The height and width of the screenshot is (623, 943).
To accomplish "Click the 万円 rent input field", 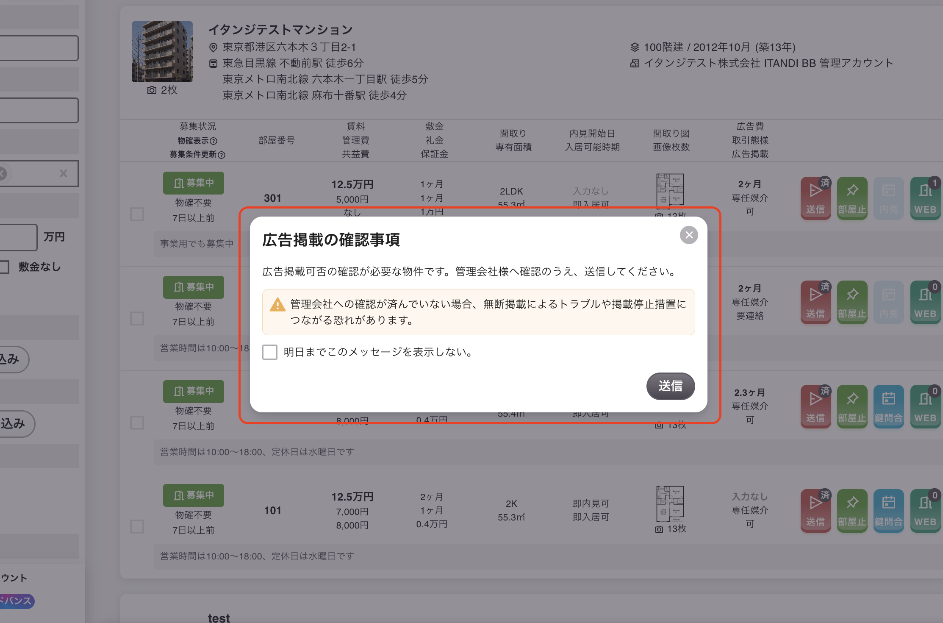I will coord(18,237).
